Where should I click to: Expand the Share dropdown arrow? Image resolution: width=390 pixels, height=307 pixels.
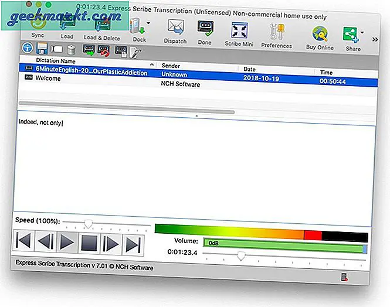point(362,33)
